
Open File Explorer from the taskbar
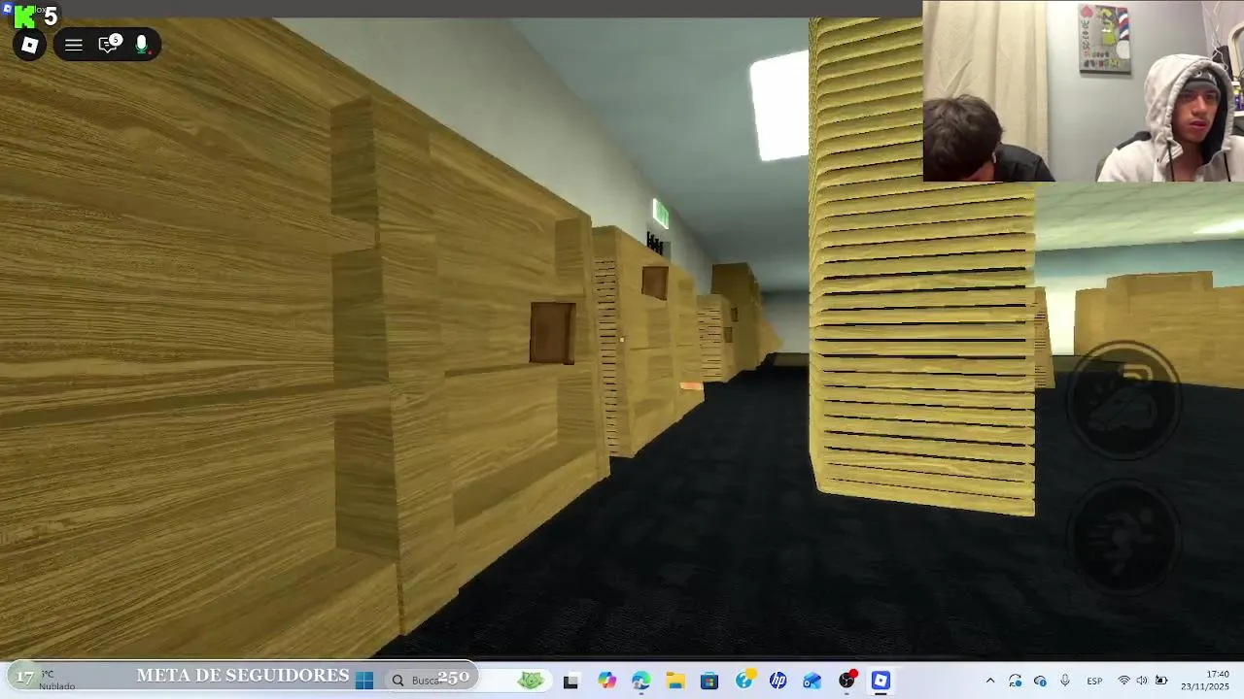tap(675, 681)
